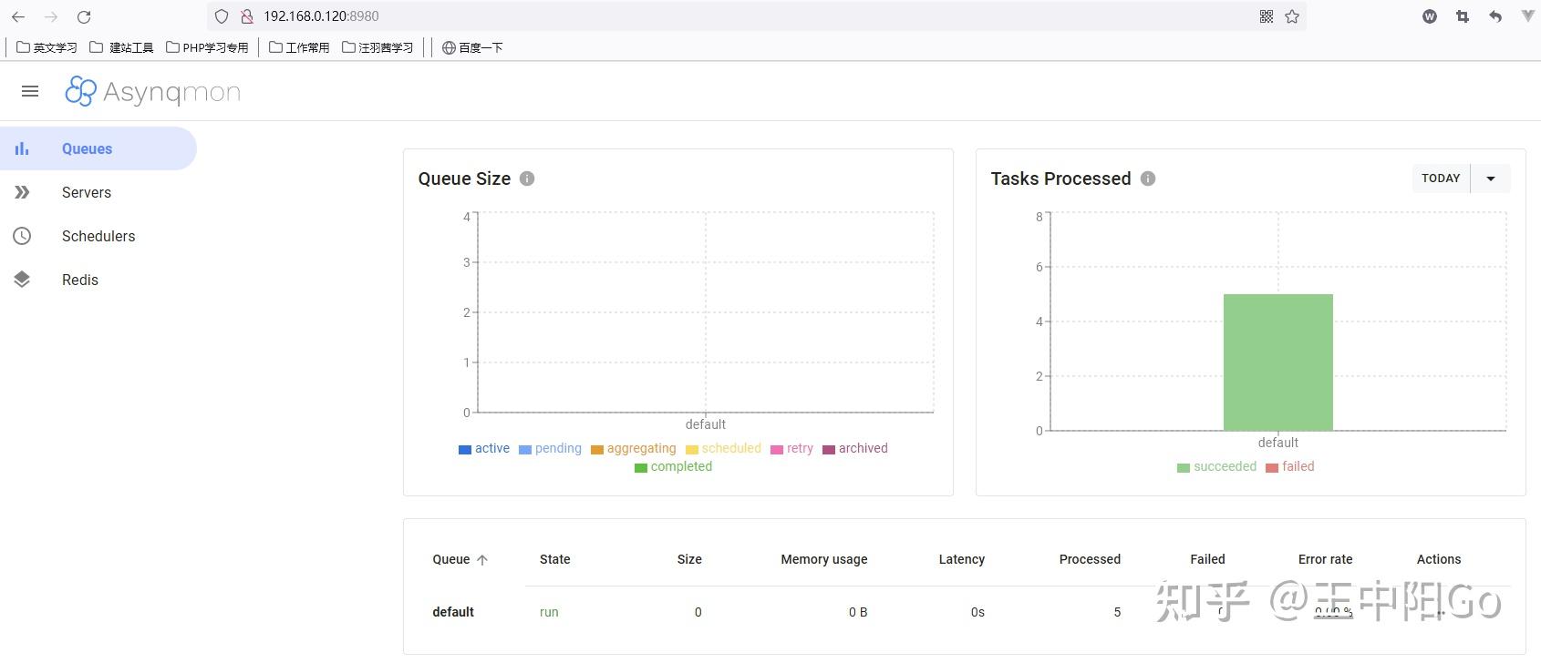The height and width of the screenshot is (663, 1541).
Task: Click the Redis layers icon
Action: point(22,280)
